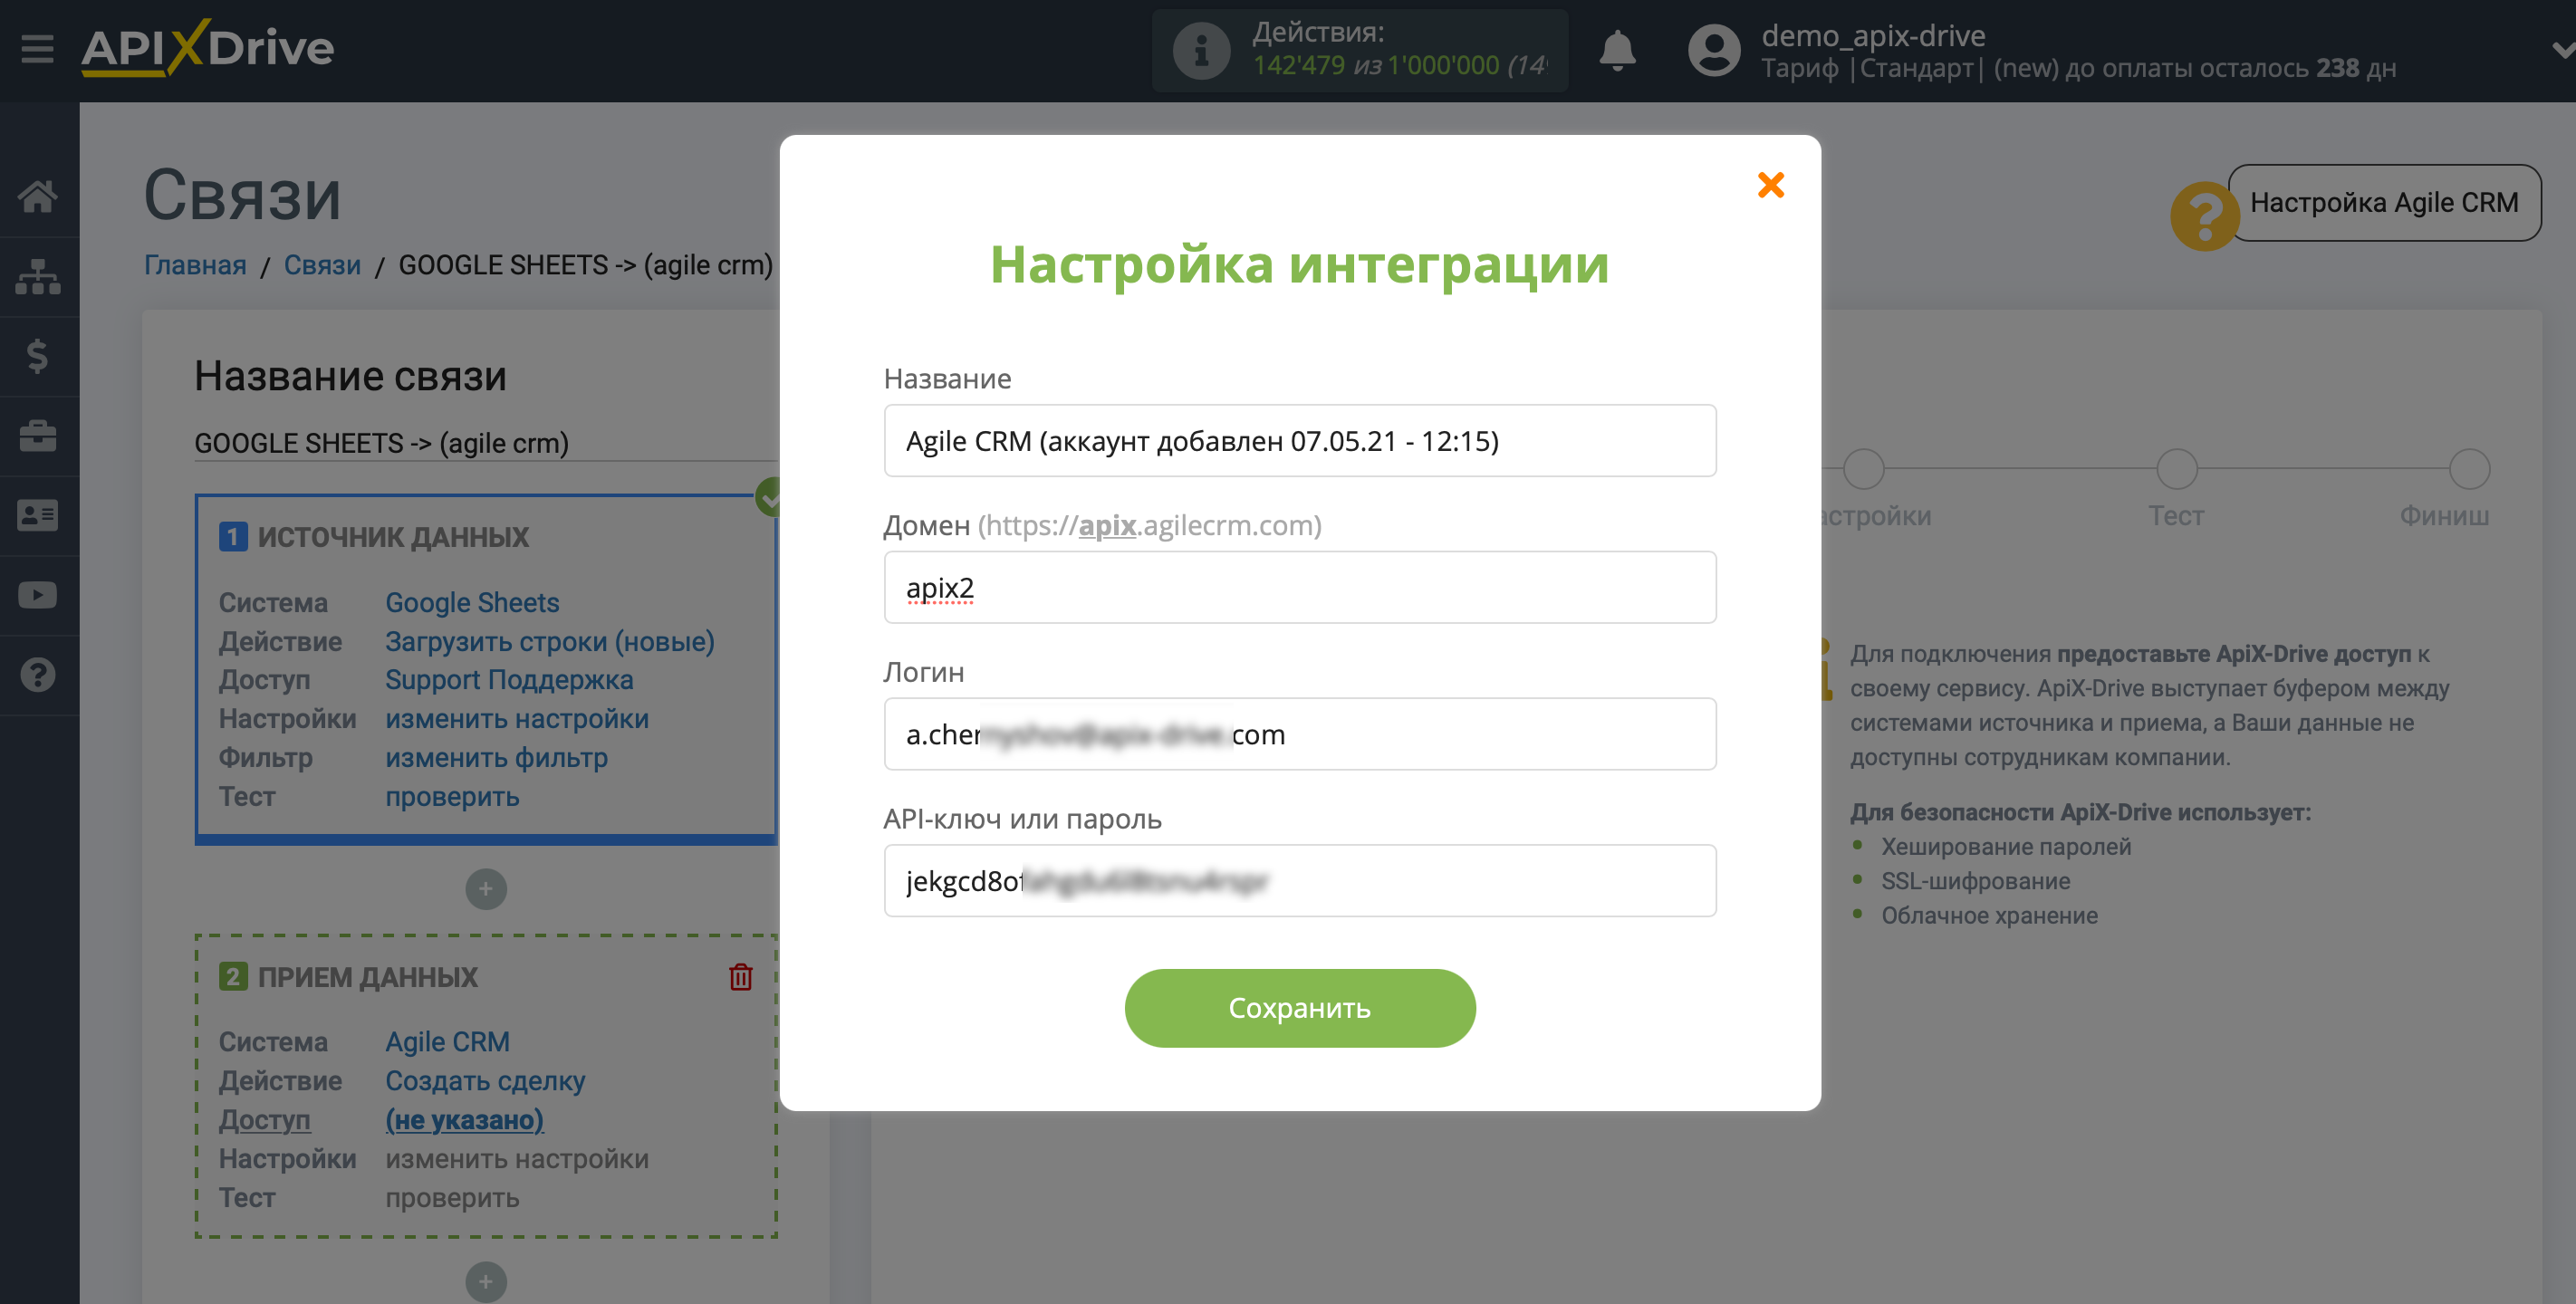Delete the data receiver block with trash icon
The height and width of the screenshot is (1304, 2576).
(x=740, y=977)
